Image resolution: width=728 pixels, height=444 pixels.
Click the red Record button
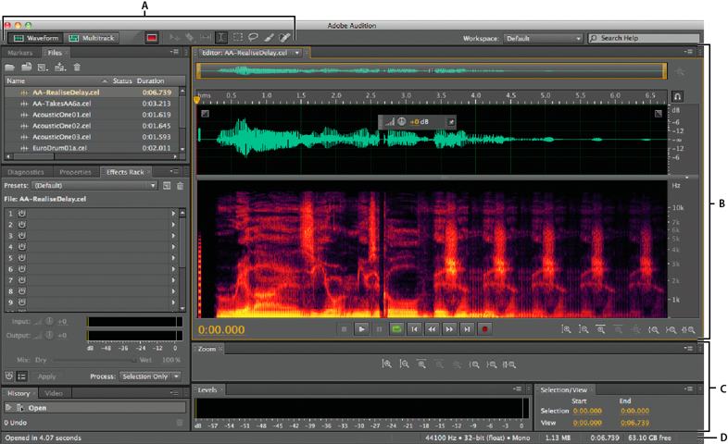(484, 329)
